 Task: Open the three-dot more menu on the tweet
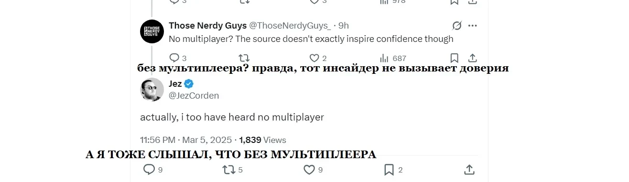(472, 26)
